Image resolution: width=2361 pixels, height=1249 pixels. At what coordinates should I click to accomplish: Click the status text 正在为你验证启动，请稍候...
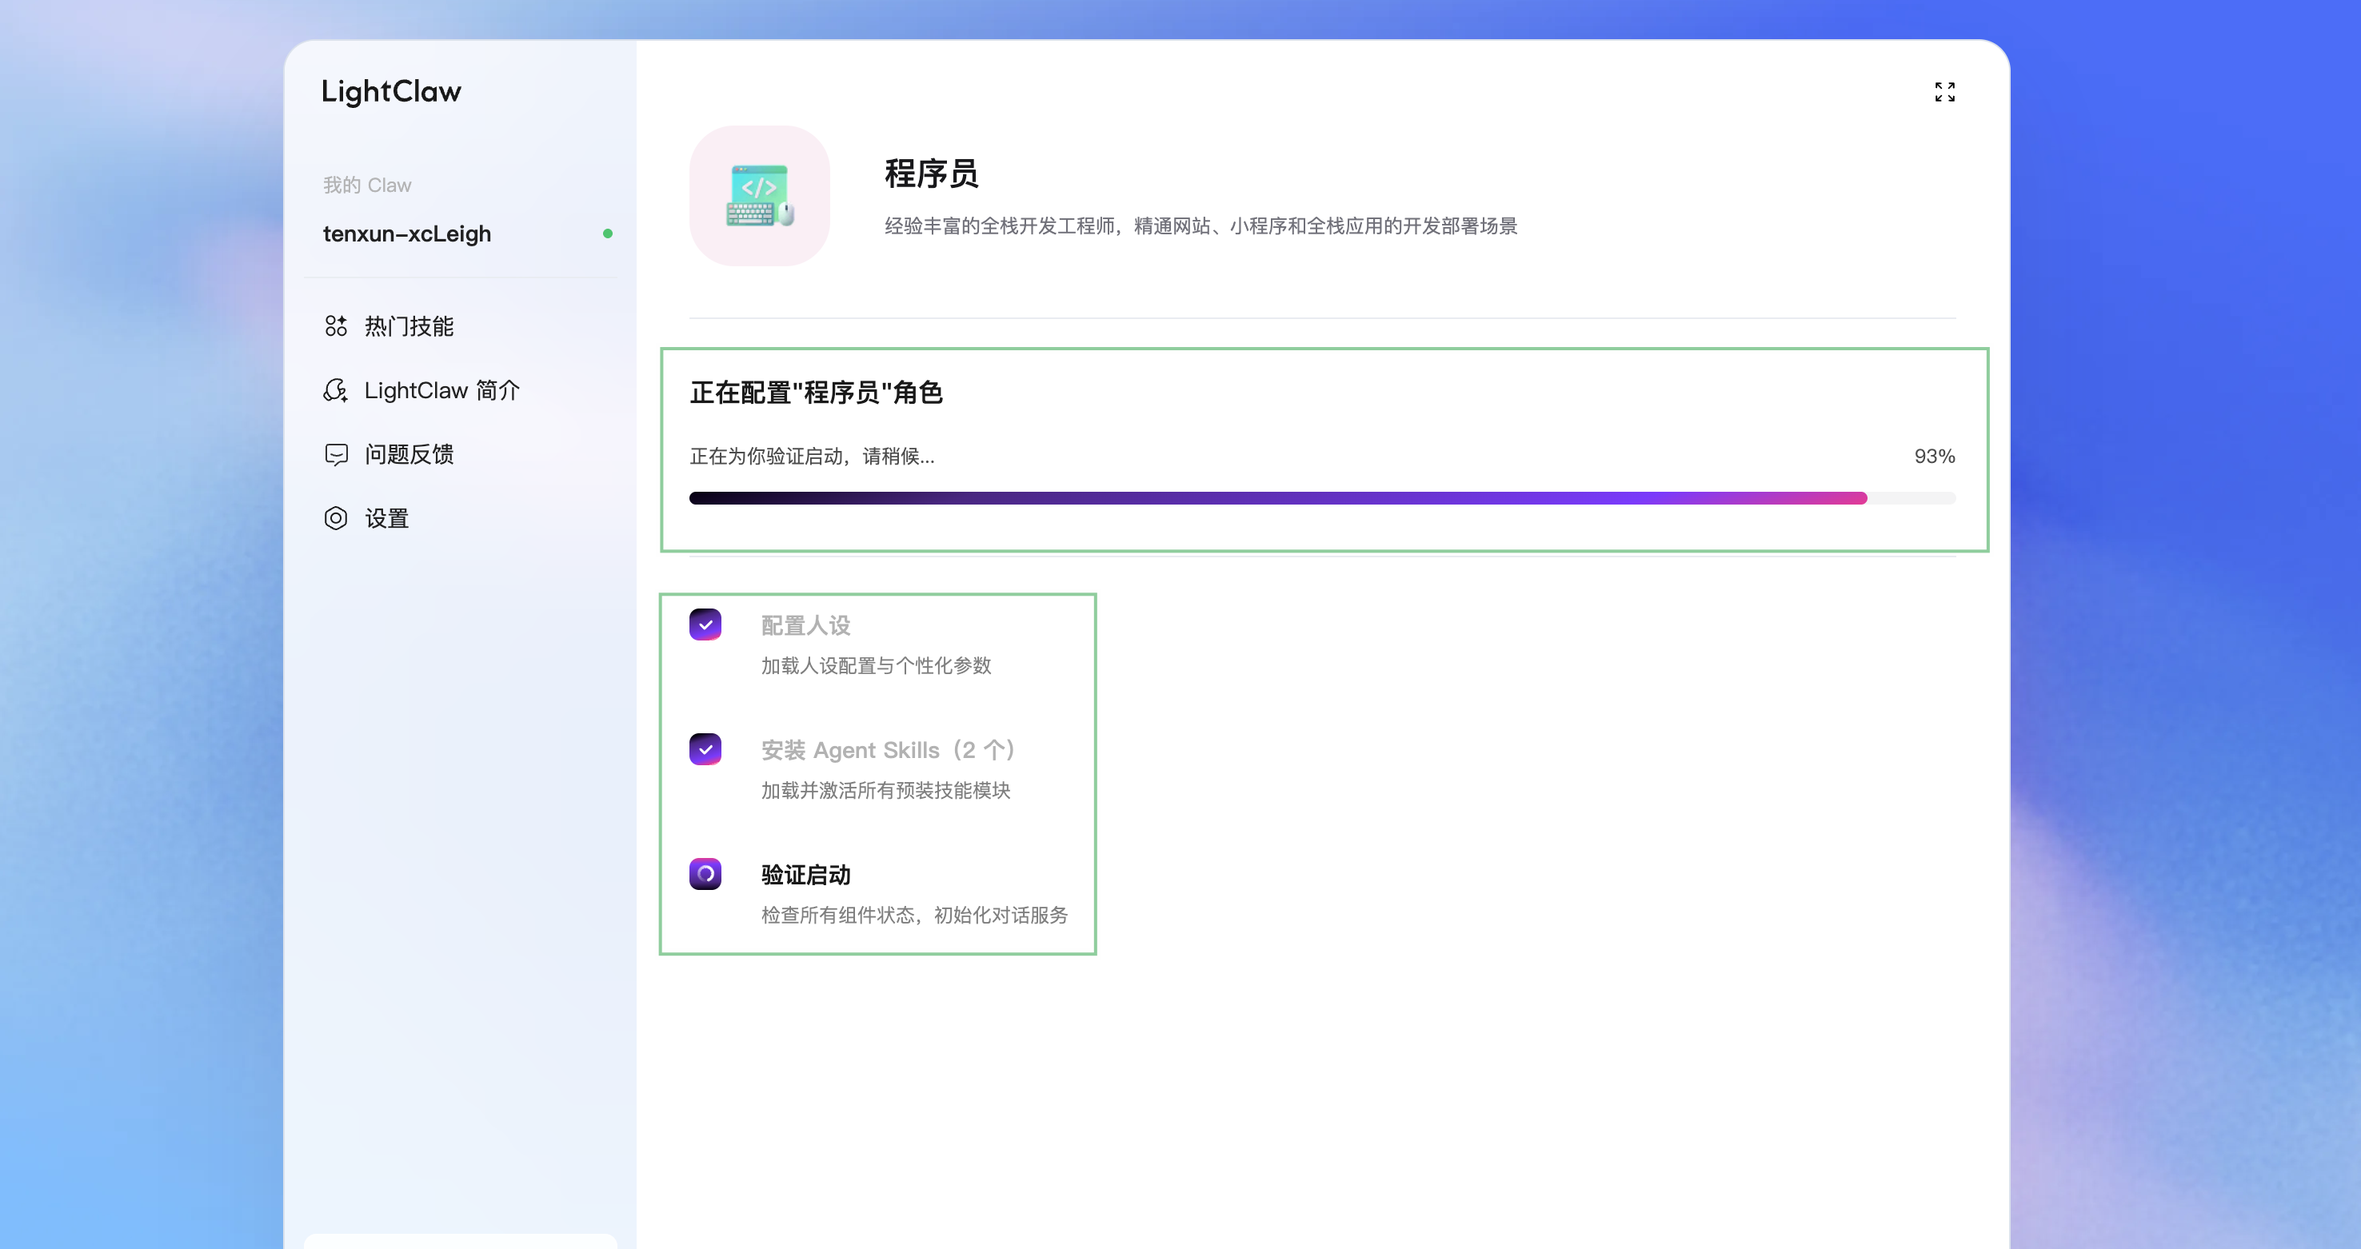tap(812, 457)
